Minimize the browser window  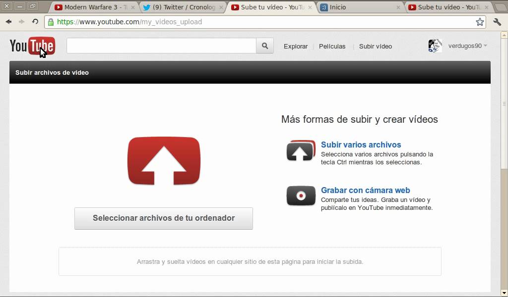(19, 6)
